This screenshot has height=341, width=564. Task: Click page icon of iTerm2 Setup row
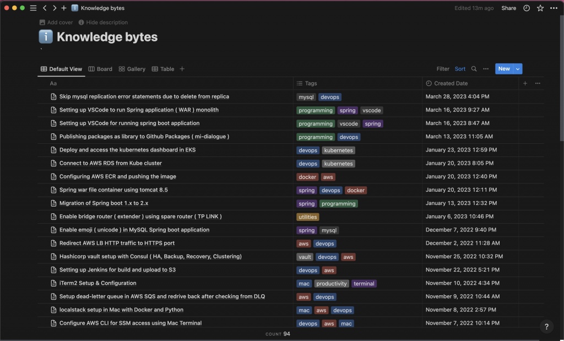(53, 283)
